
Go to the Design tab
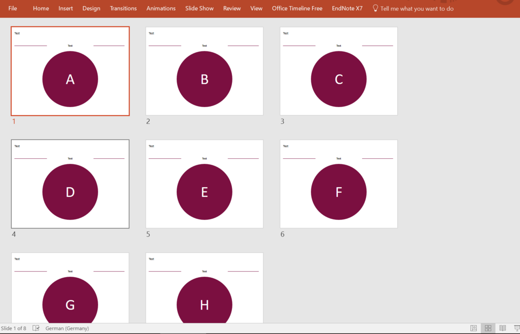tap(91, 8)
